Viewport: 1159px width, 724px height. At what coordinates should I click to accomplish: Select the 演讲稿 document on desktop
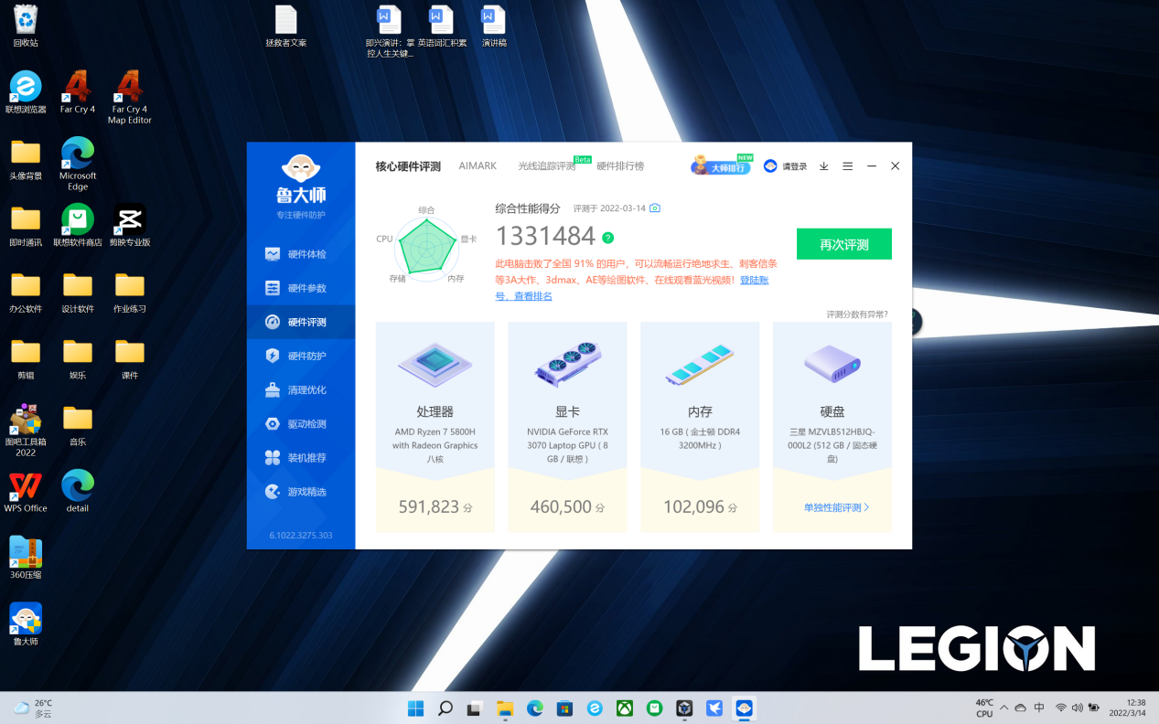tap(494, 26)
